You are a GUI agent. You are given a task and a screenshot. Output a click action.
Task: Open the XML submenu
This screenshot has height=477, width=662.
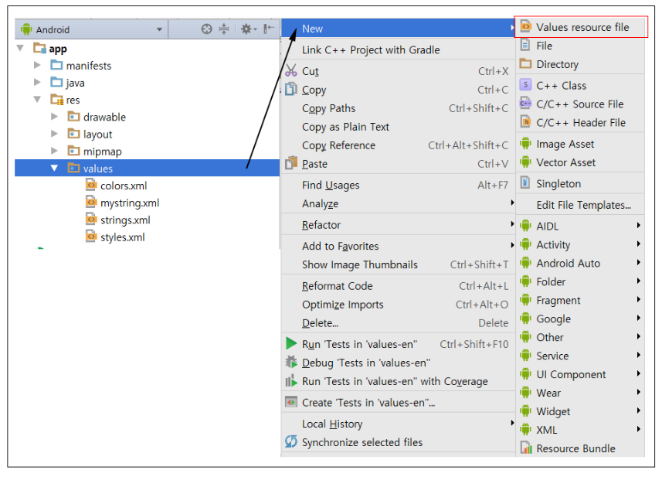pyautogui.click(x=580, y=430)
